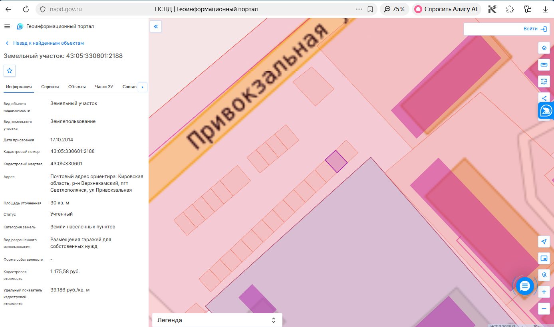Switch to the Информация tab
Screen dimensions: 554x327
click(x=19, y=87)
